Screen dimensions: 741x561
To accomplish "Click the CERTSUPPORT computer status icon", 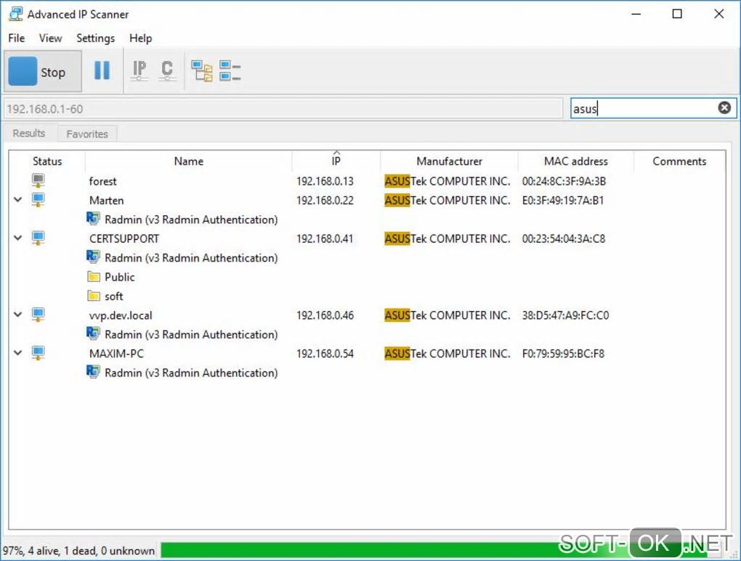I will point(39,238).
